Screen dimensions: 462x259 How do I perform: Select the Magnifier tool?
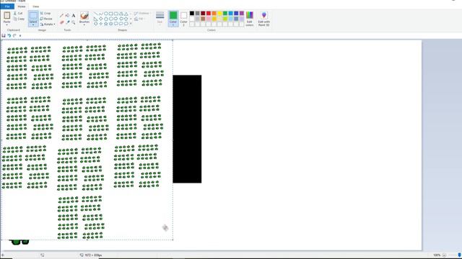point(74,22)
